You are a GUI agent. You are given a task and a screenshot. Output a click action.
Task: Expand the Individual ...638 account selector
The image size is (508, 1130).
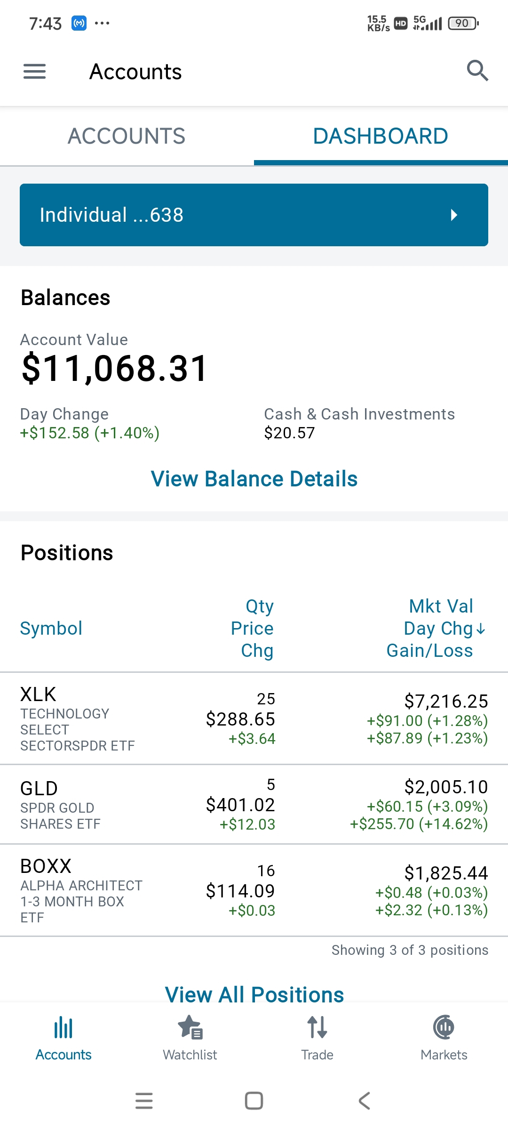254,215
